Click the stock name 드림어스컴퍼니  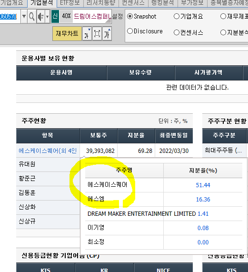(x=92, y=16)
